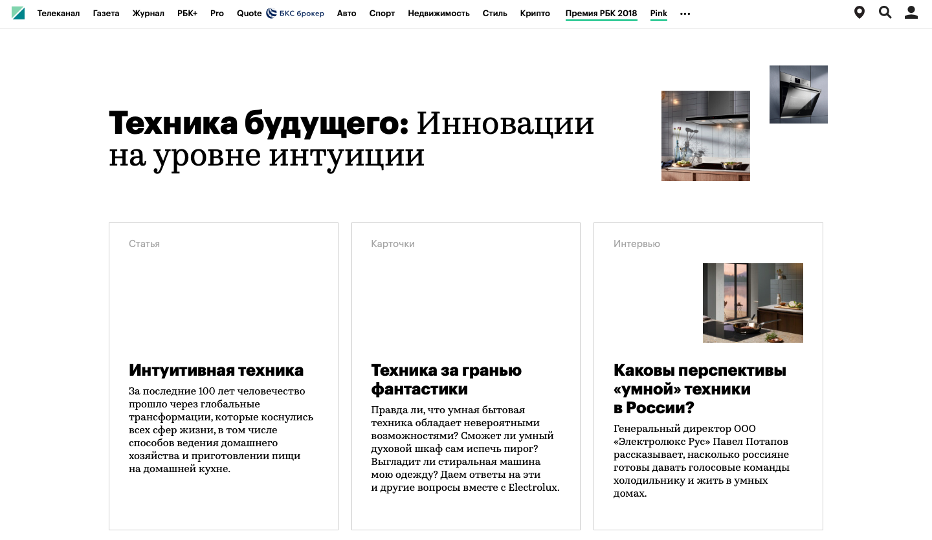Go to Газета section
Viewport: 932px width, 540px height.
pos(106,13)
